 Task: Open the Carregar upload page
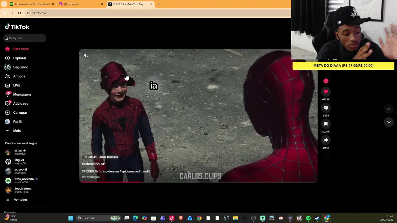pos(16,112)
